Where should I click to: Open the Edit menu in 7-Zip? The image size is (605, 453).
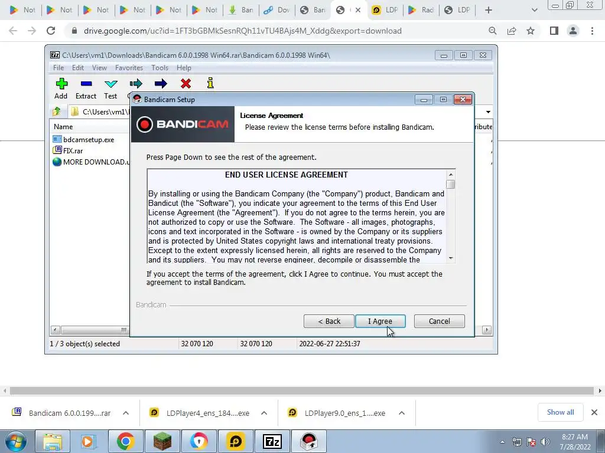tap(78, 68)
